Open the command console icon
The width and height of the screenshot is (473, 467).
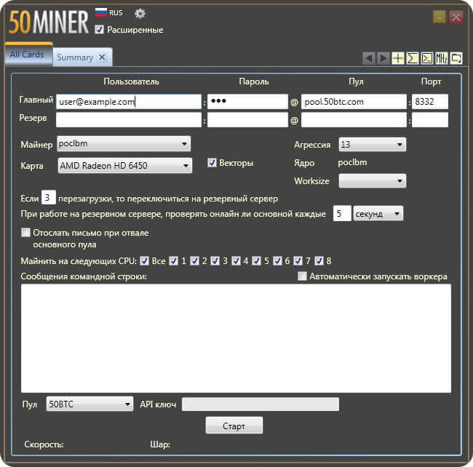427,58
